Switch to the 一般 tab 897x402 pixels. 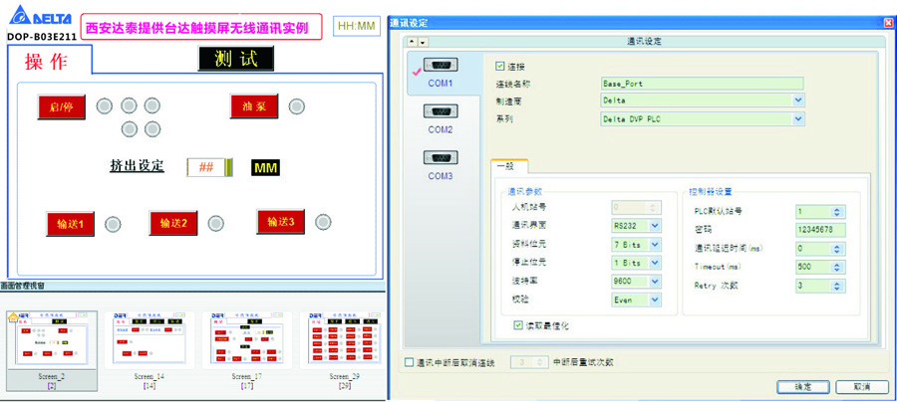click(x=508, y=167)
